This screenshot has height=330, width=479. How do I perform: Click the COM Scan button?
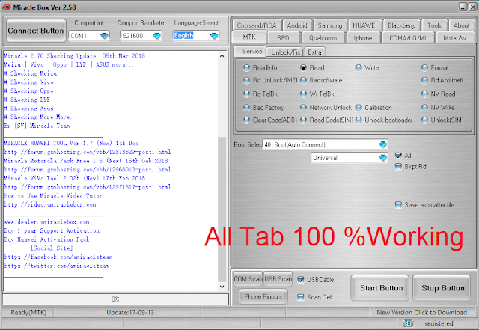248,279
